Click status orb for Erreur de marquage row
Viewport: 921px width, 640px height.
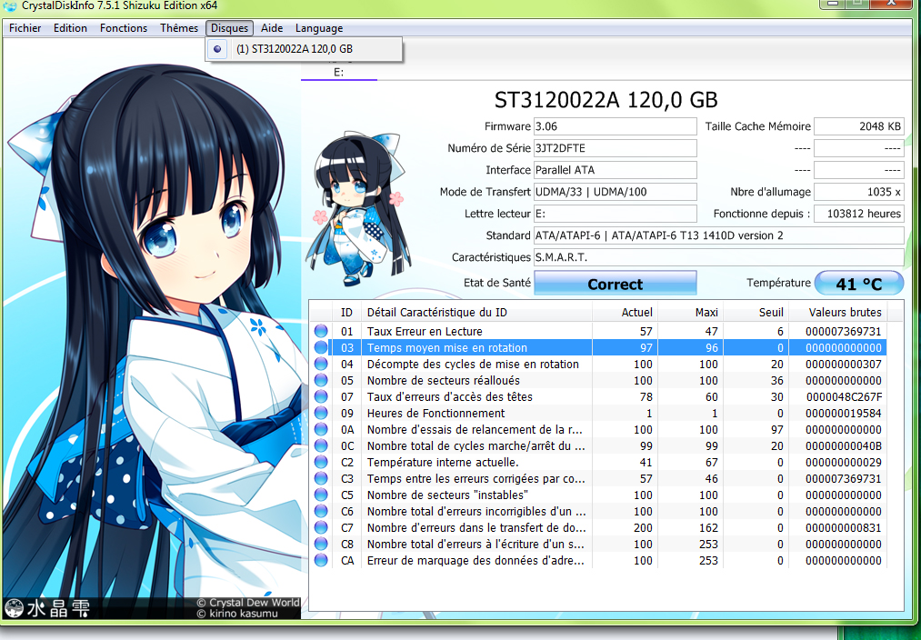pyautogui.click(x=321, y=561)
